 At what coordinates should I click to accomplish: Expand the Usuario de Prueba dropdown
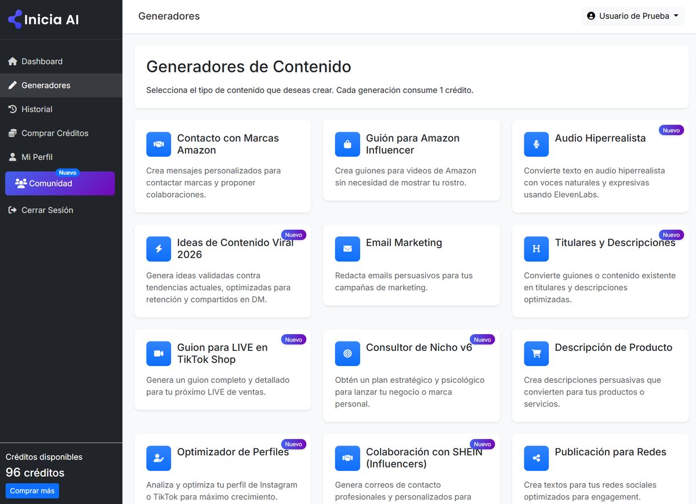point(632,16)
